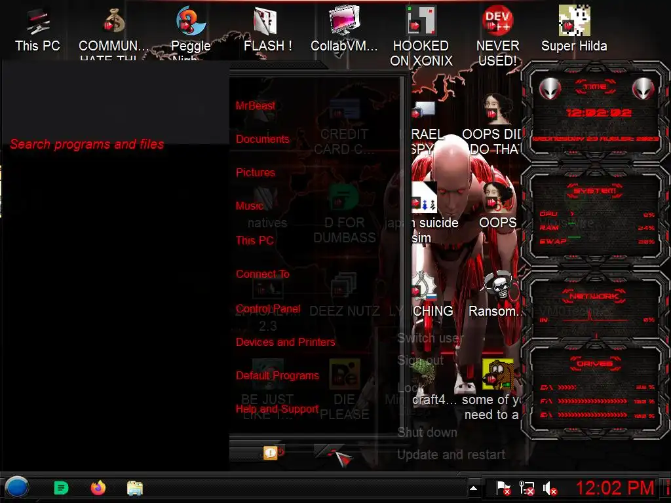Click the shield power button in Start menu

point(271,452)
